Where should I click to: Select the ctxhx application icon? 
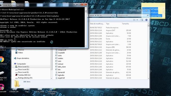56,55
